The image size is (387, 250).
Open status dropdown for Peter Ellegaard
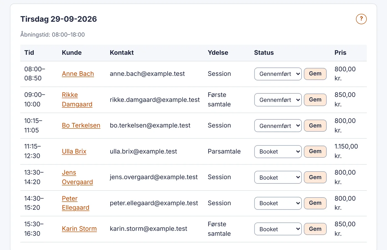(278, 203)
